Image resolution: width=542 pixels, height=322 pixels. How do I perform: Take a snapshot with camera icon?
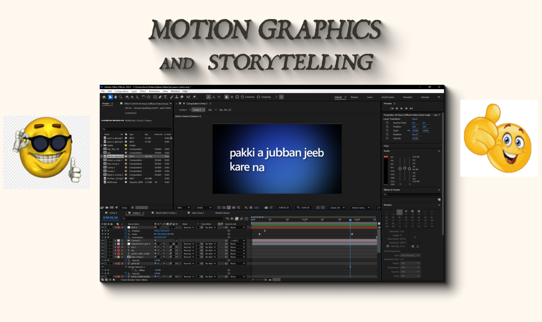[x=266, y=208]
